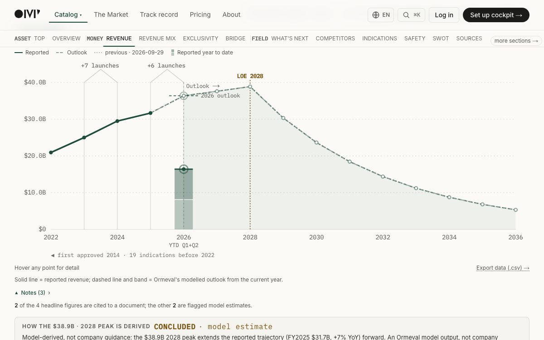Open the COMPETITORS section
The height and width of the screenshot is (340, 544).
pos(335,39)
